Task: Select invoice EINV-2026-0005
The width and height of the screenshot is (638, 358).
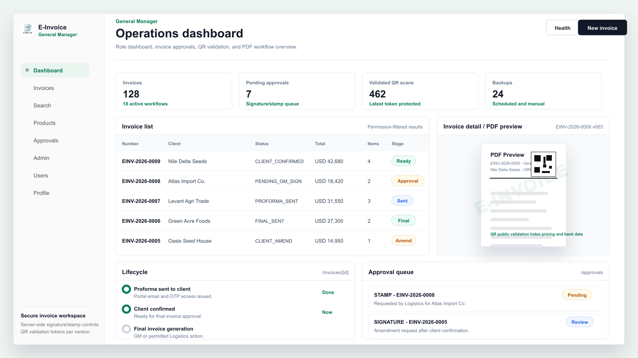Action: 141,241
